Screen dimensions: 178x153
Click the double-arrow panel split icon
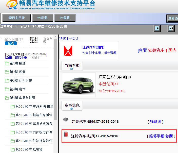point(171,28)
